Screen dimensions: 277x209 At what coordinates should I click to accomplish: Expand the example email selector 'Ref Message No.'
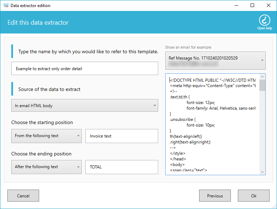pos(215,61)
